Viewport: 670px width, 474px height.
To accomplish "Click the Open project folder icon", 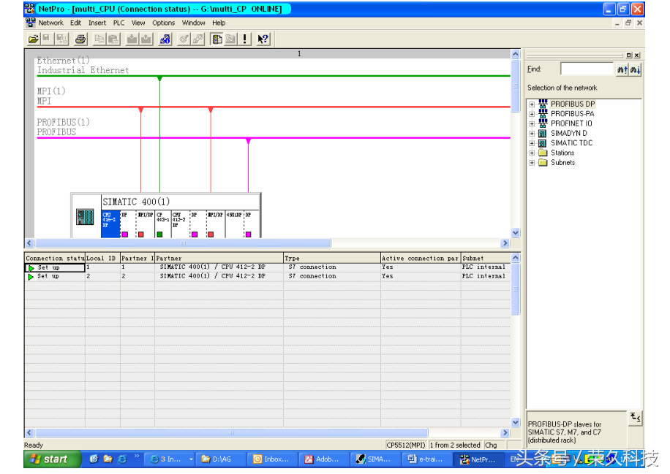I will [x=33, y=39].
